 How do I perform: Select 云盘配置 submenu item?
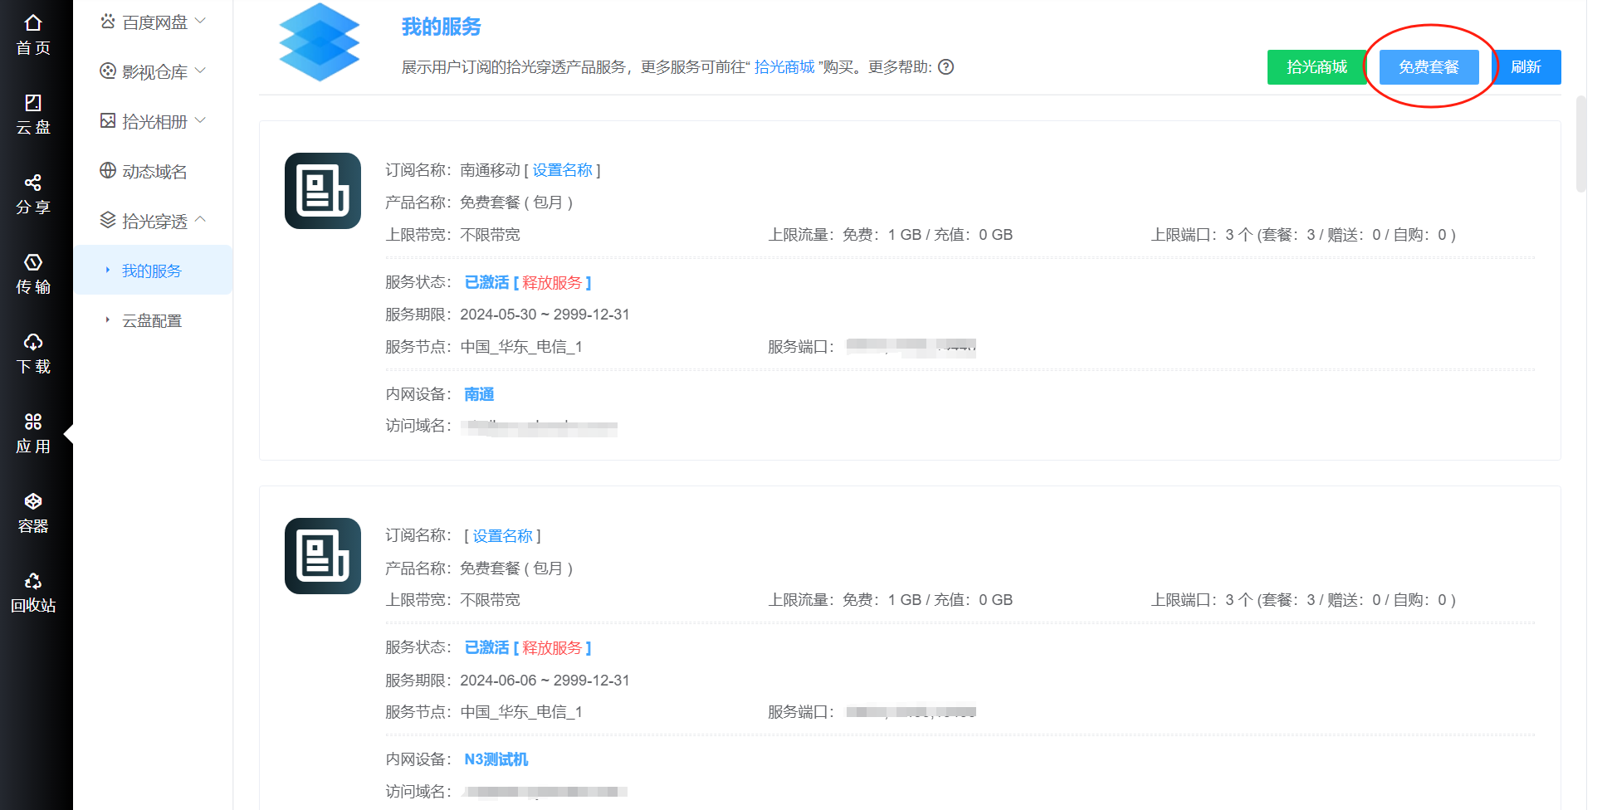coord(153,320)
